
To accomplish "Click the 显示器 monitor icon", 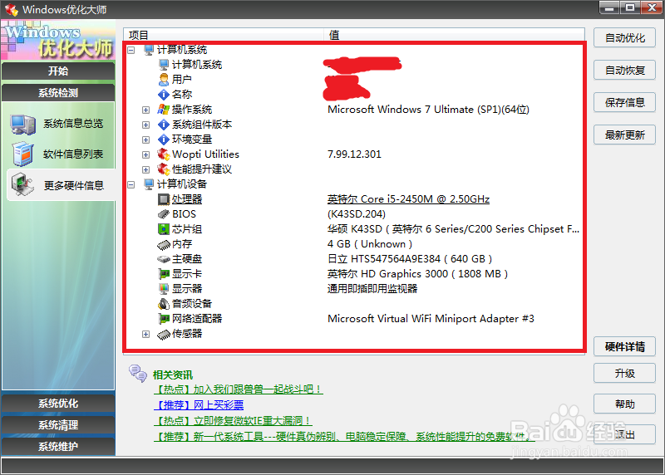I will pos(164,289).
